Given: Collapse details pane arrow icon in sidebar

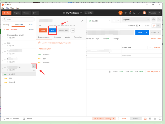Looking at the screenshot, I should click(34, 66).
